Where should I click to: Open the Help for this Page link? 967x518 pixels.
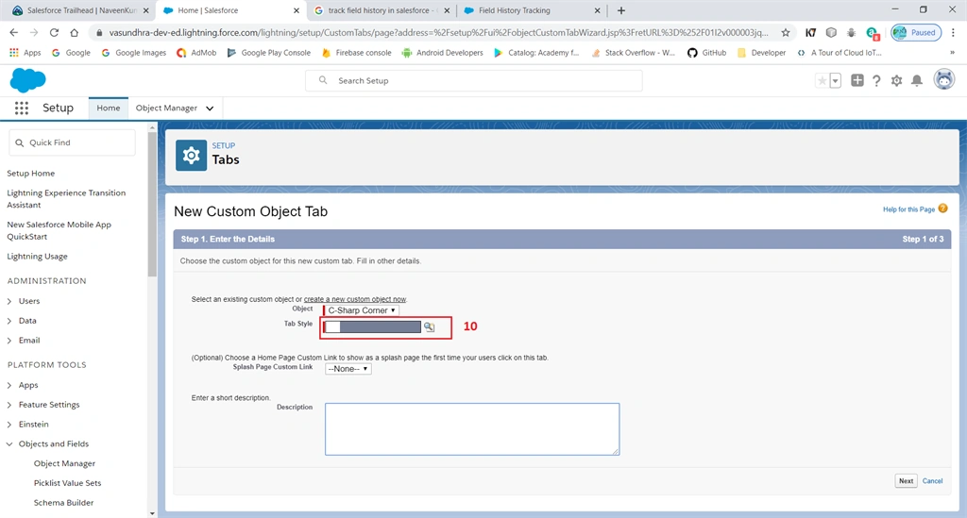pyautogui.click(x=908, y=209)
